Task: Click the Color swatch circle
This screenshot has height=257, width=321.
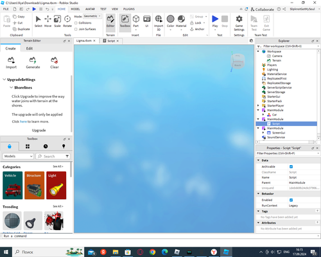Action: (171, 19)
